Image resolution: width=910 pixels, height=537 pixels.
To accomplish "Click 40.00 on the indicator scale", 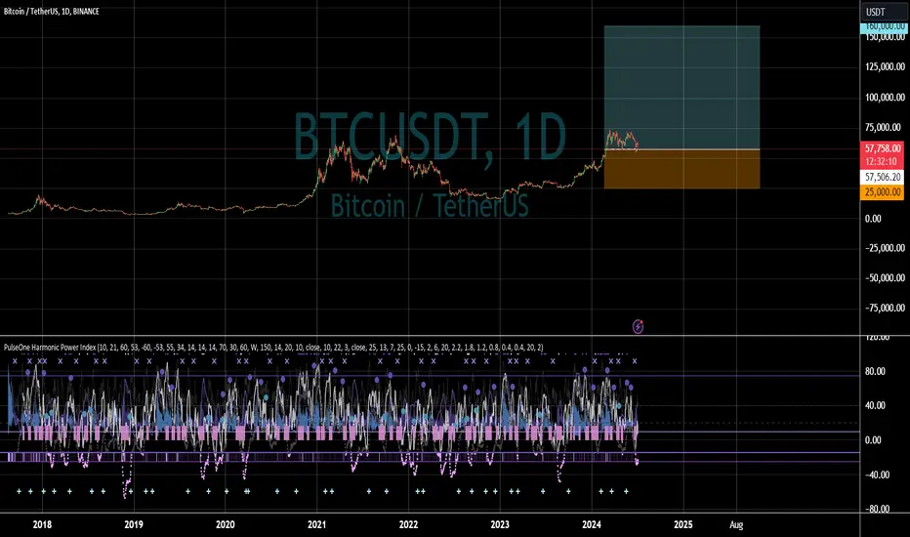I will (875, 405).
